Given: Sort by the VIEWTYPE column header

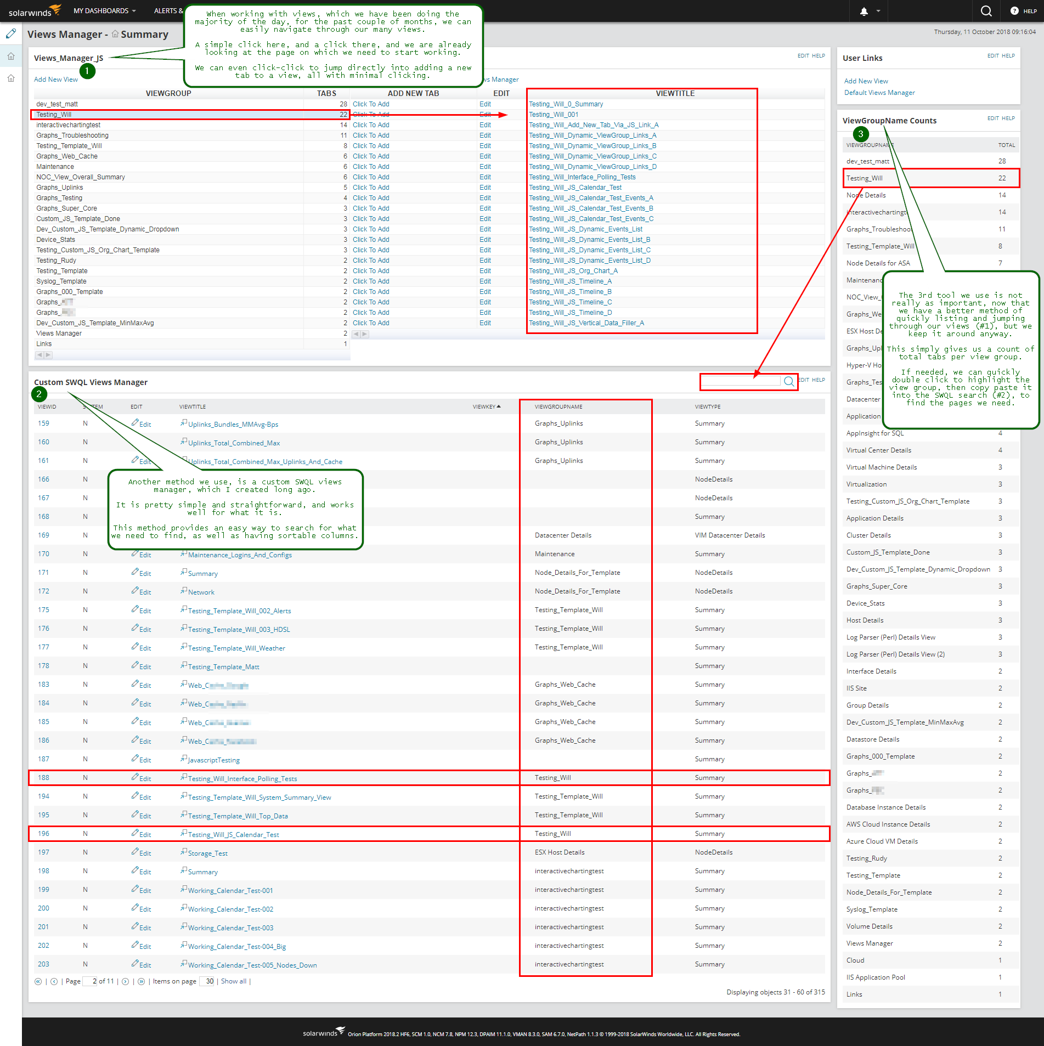Looking at the screenshot, I should point(708,406).
